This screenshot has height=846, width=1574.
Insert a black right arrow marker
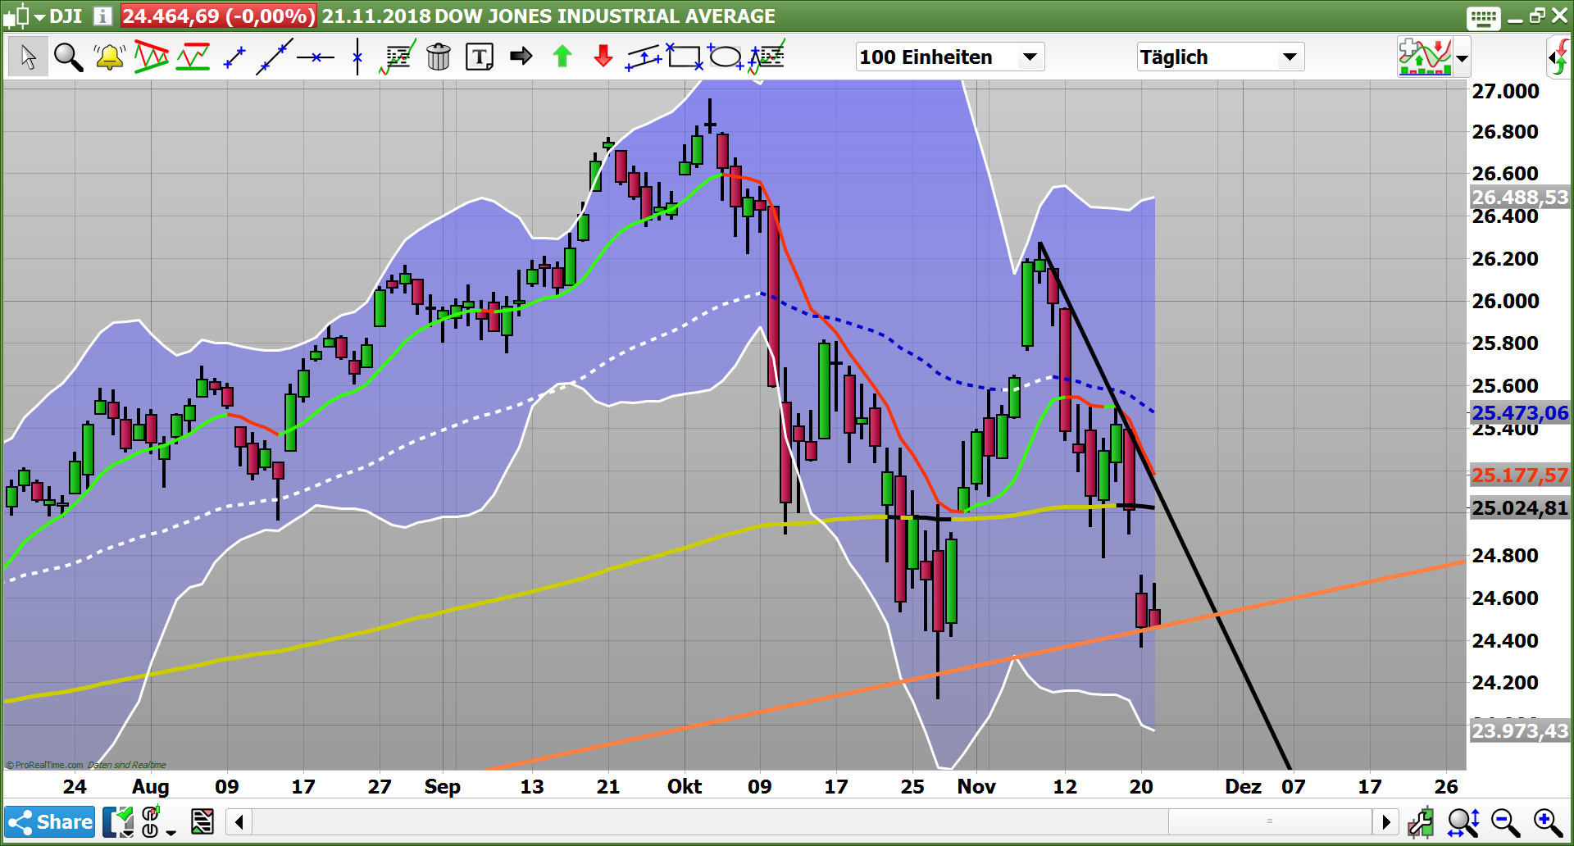[x=521, y=57]
